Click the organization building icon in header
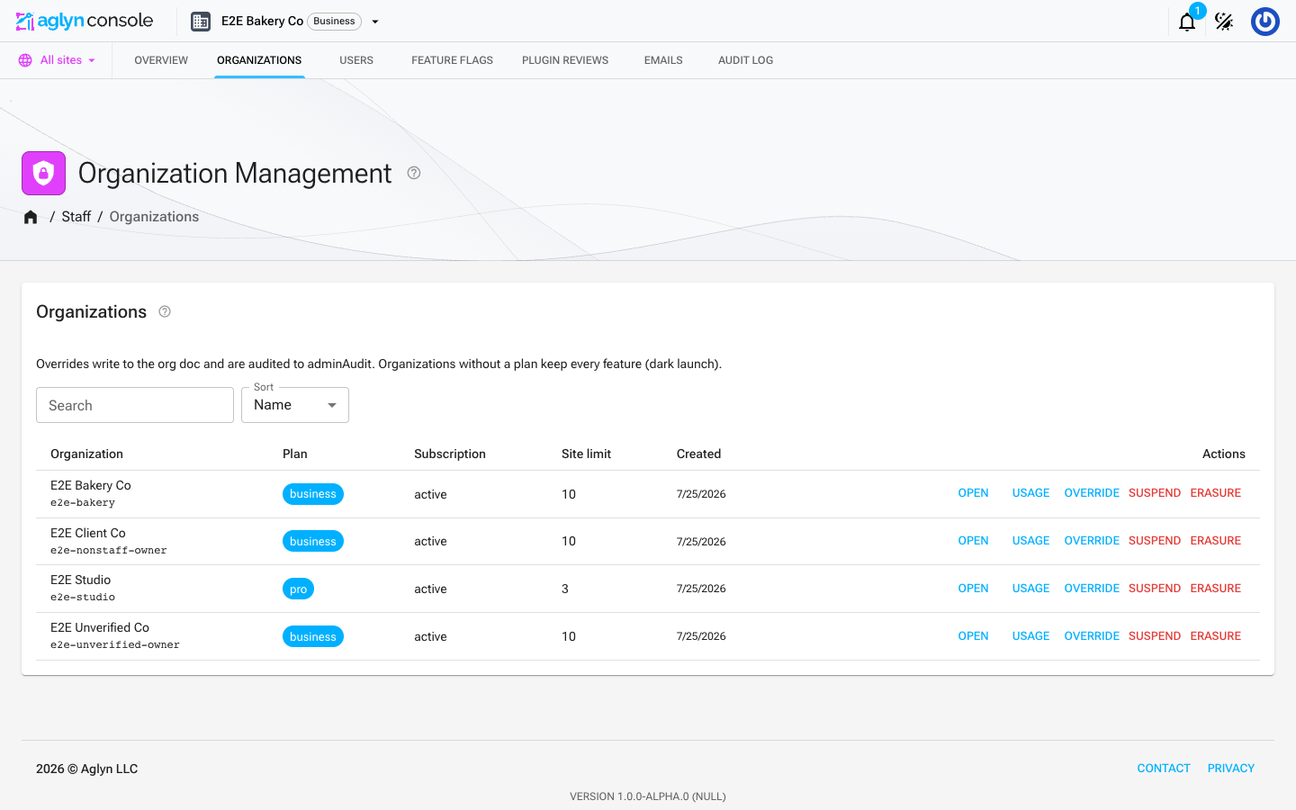This screenshot has width=1296, height=810. 201,22
